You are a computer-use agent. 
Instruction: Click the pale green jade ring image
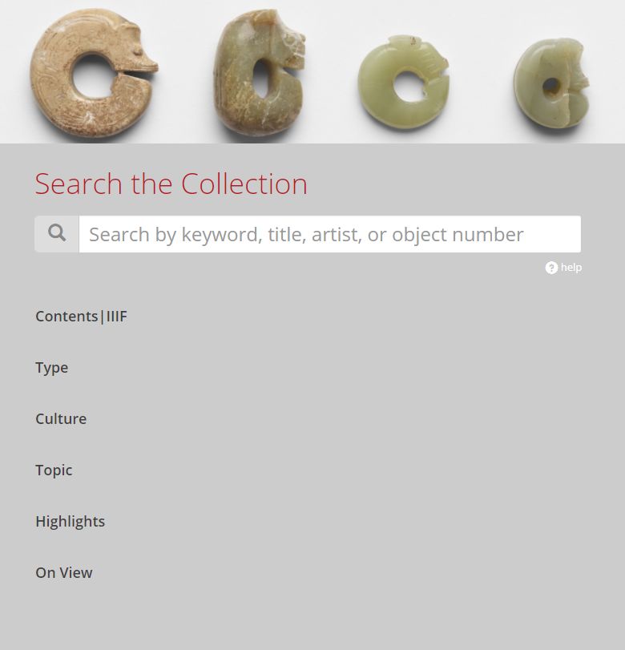[404, 82]
